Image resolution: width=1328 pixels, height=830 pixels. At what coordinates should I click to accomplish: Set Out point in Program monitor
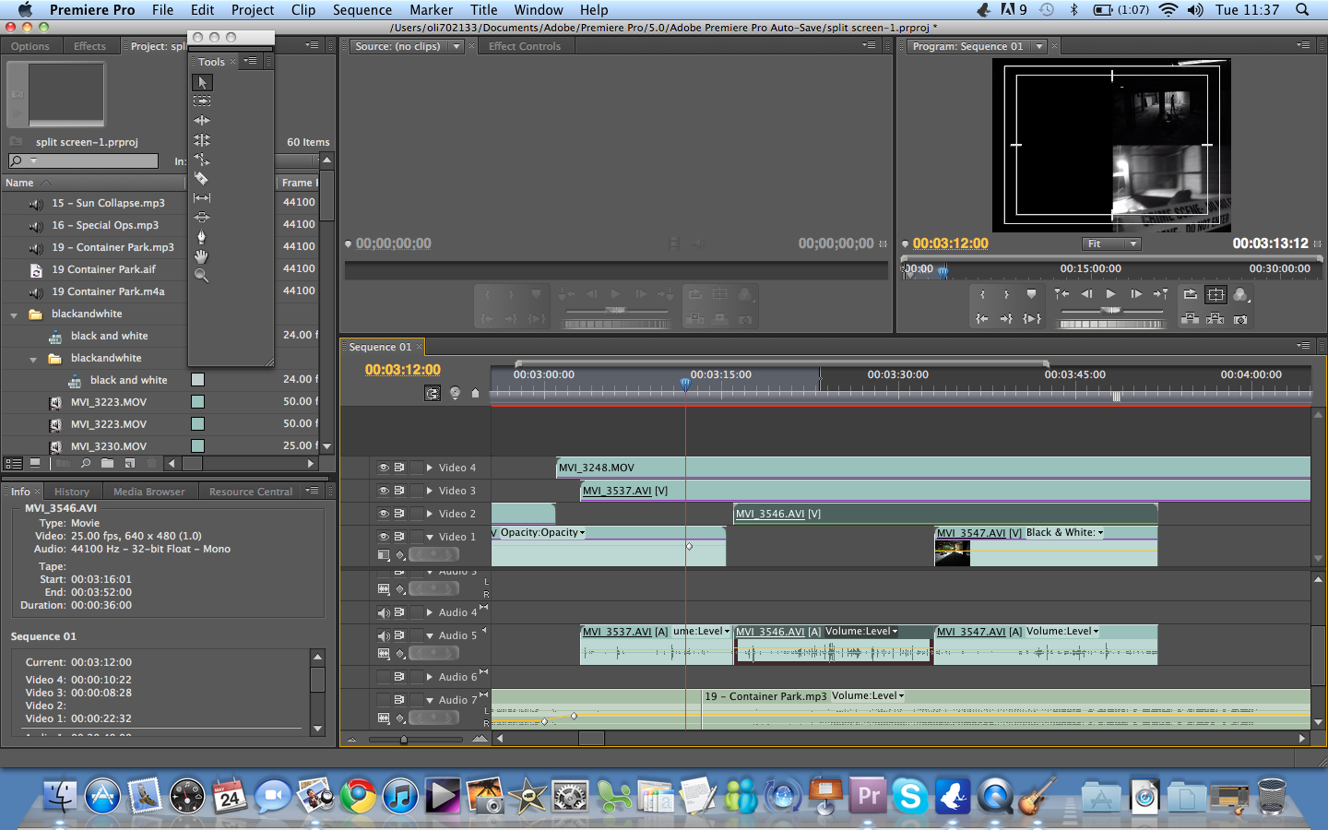pyautogui.click(x=1006, y=294)
